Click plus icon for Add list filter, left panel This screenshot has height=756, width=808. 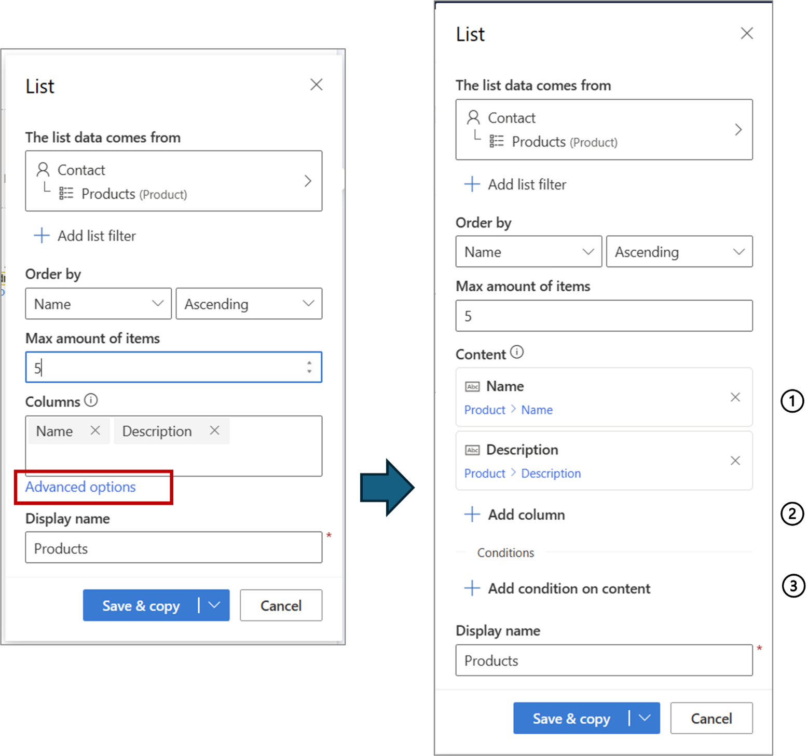pos(42,236)
